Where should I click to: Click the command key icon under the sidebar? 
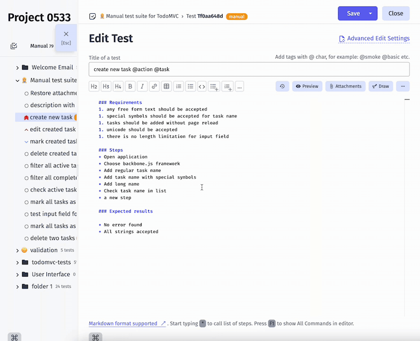pyautogui.click(x=15, y=337)
